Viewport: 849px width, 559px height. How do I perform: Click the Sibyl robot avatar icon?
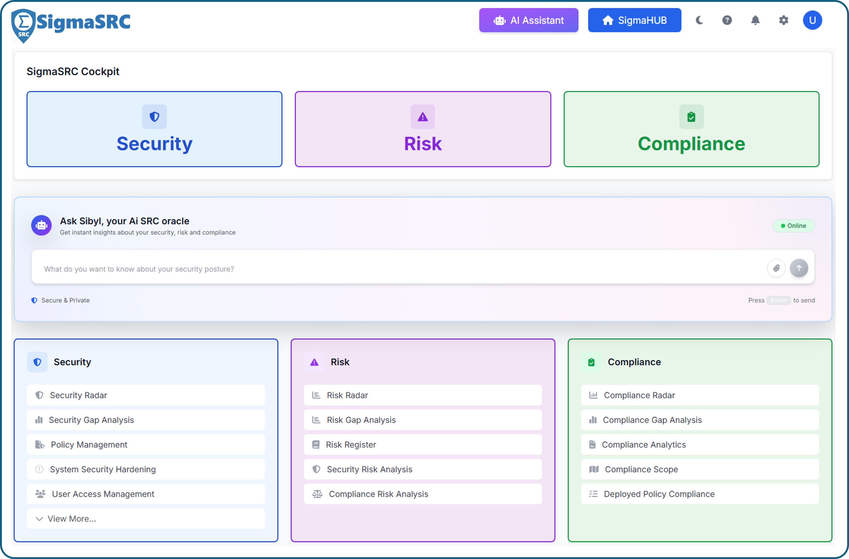tap(41, 225)
